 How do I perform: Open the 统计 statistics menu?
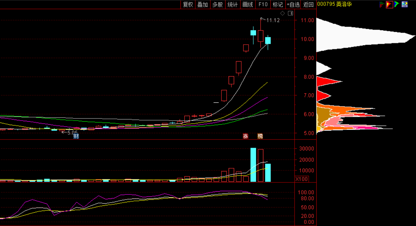coord(232,4)
